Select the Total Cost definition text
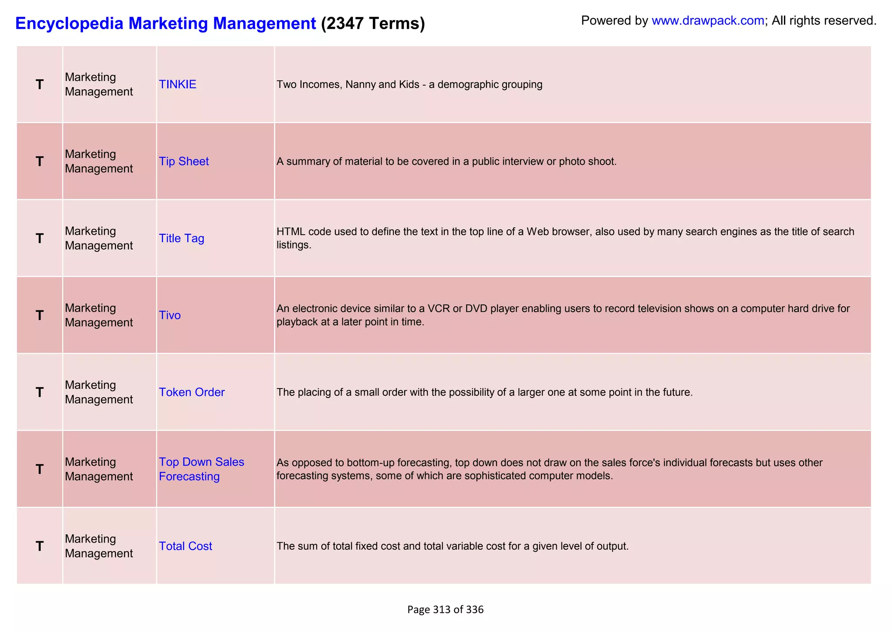The height and width of the screenshot is (631, 892). click(x=453, y=546)
